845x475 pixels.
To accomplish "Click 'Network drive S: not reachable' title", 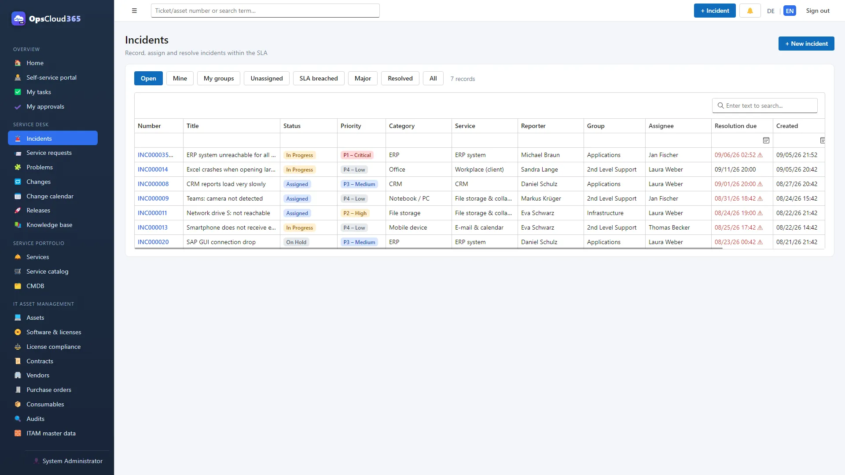I will [x=228, y=213].
